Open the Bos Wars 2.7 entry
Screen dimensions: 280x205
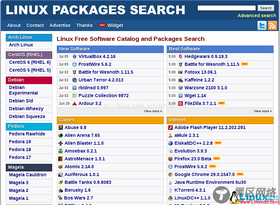pos(78,198)
